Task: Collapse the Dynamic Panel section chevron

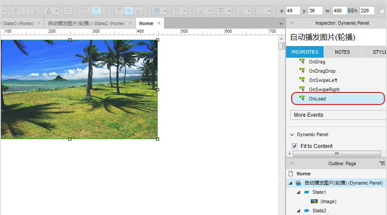Action: tap(292, 135)
